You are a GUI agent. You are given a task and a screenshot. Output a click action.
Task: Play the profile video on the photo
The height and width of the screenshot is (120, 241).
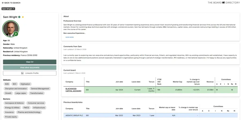point(16,34)
